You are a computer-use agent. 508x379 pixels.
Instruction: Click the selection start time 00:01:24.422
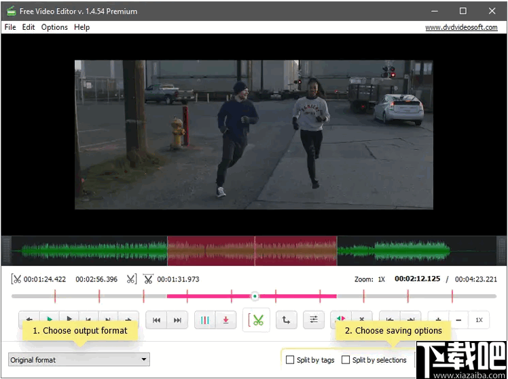point(45,279)
